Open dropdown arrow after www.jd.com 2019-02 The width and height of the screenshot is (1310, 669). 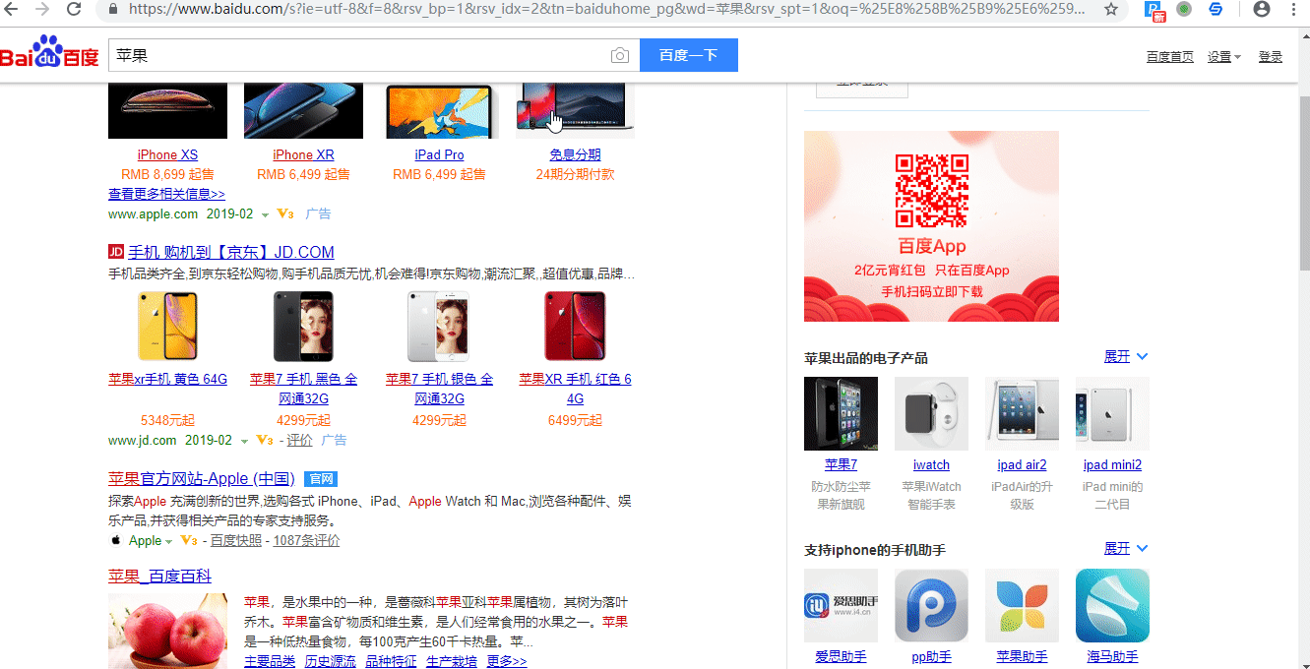[x=244, y=441]
